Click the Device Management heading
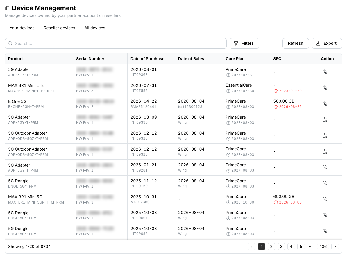The height and width of the screenshot is (257, 347). point(44,8)
